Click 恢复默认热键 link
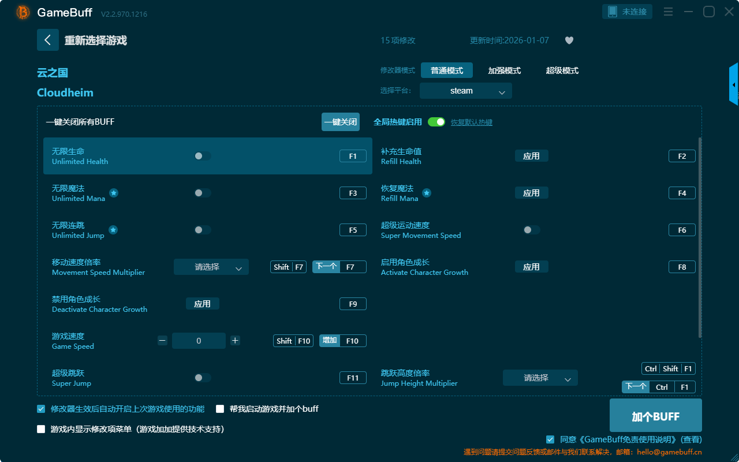739x462 pixels. tap(471, 122)
